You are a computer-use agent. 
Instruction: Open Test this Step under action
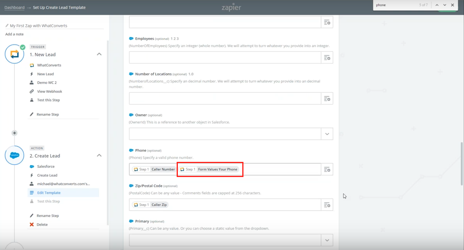48,201
